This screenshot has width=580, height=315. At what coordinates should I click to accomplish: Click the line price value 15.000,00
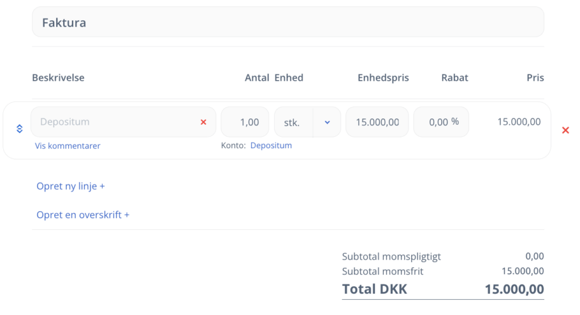coord(518,122)
